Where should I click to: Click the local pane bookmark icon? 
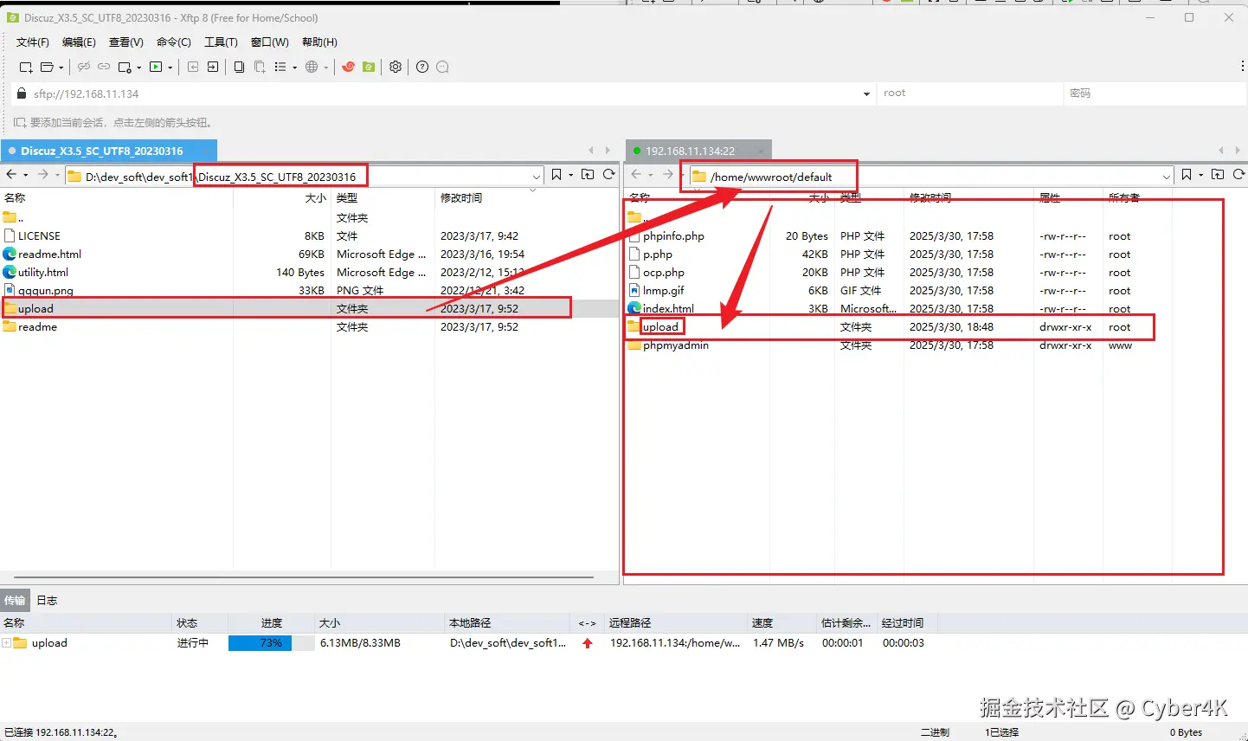556,175
